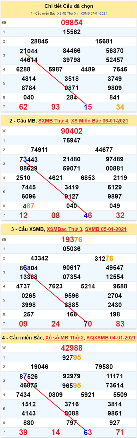Viewport: 137px width, 438px height.
Task: Click the number 49547
Action: pos(114,268)
